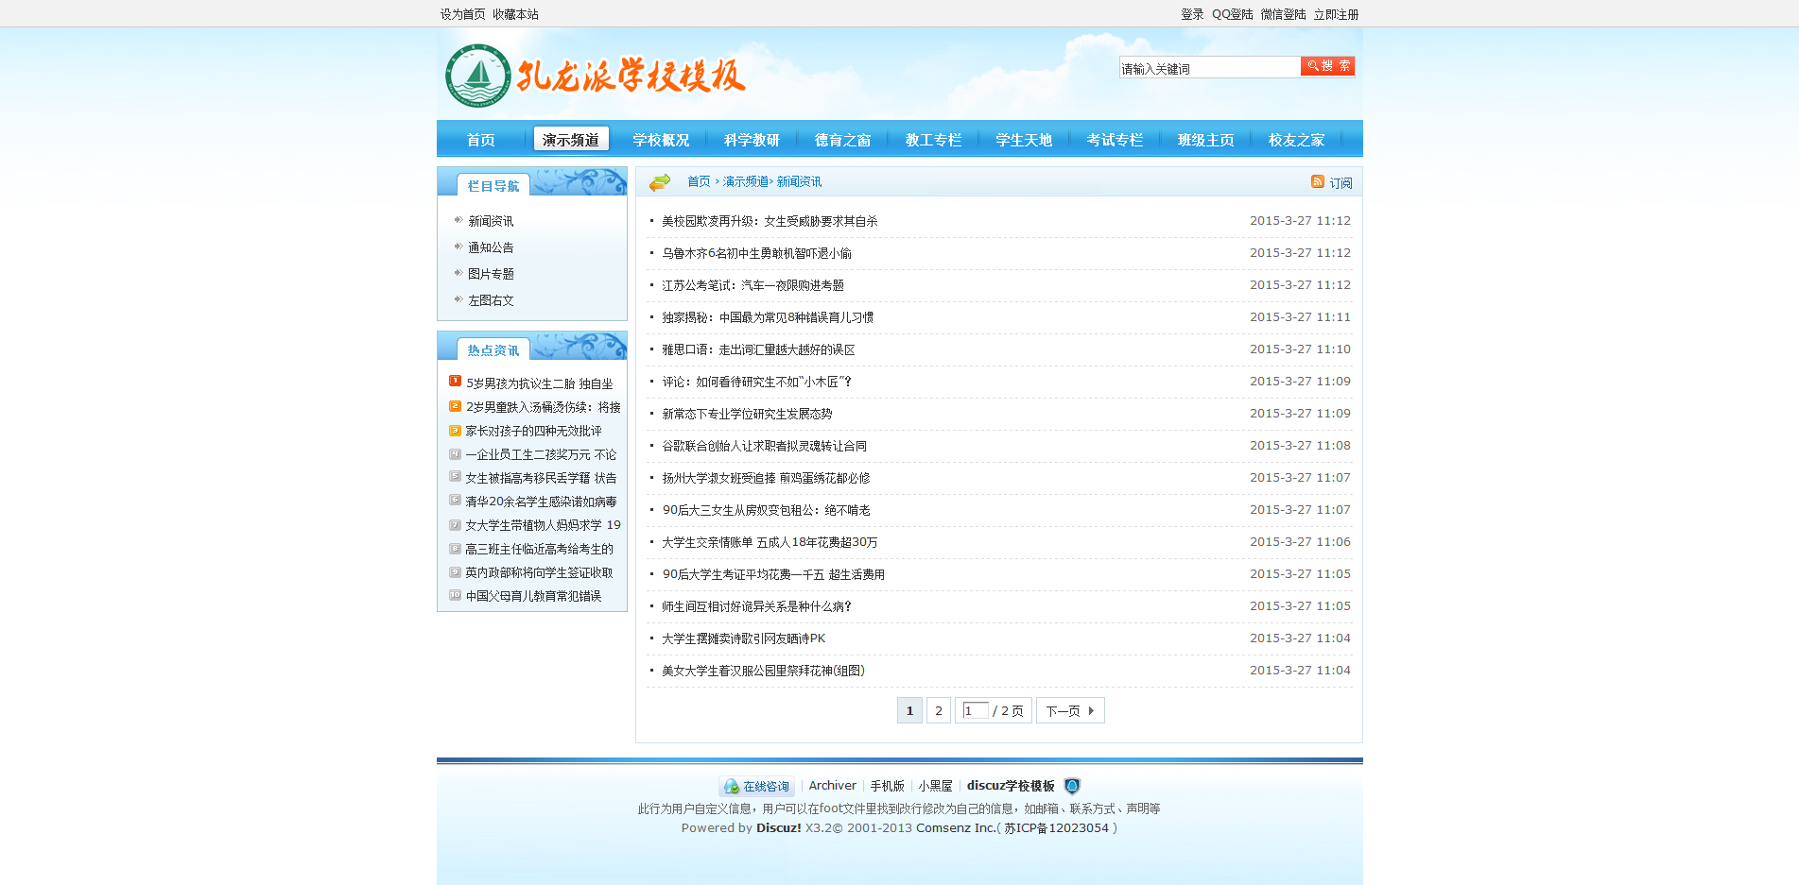Viewport: 1799px width, 885px height.
Task: Go to next page with 下一页
Action: point(1069,710)
